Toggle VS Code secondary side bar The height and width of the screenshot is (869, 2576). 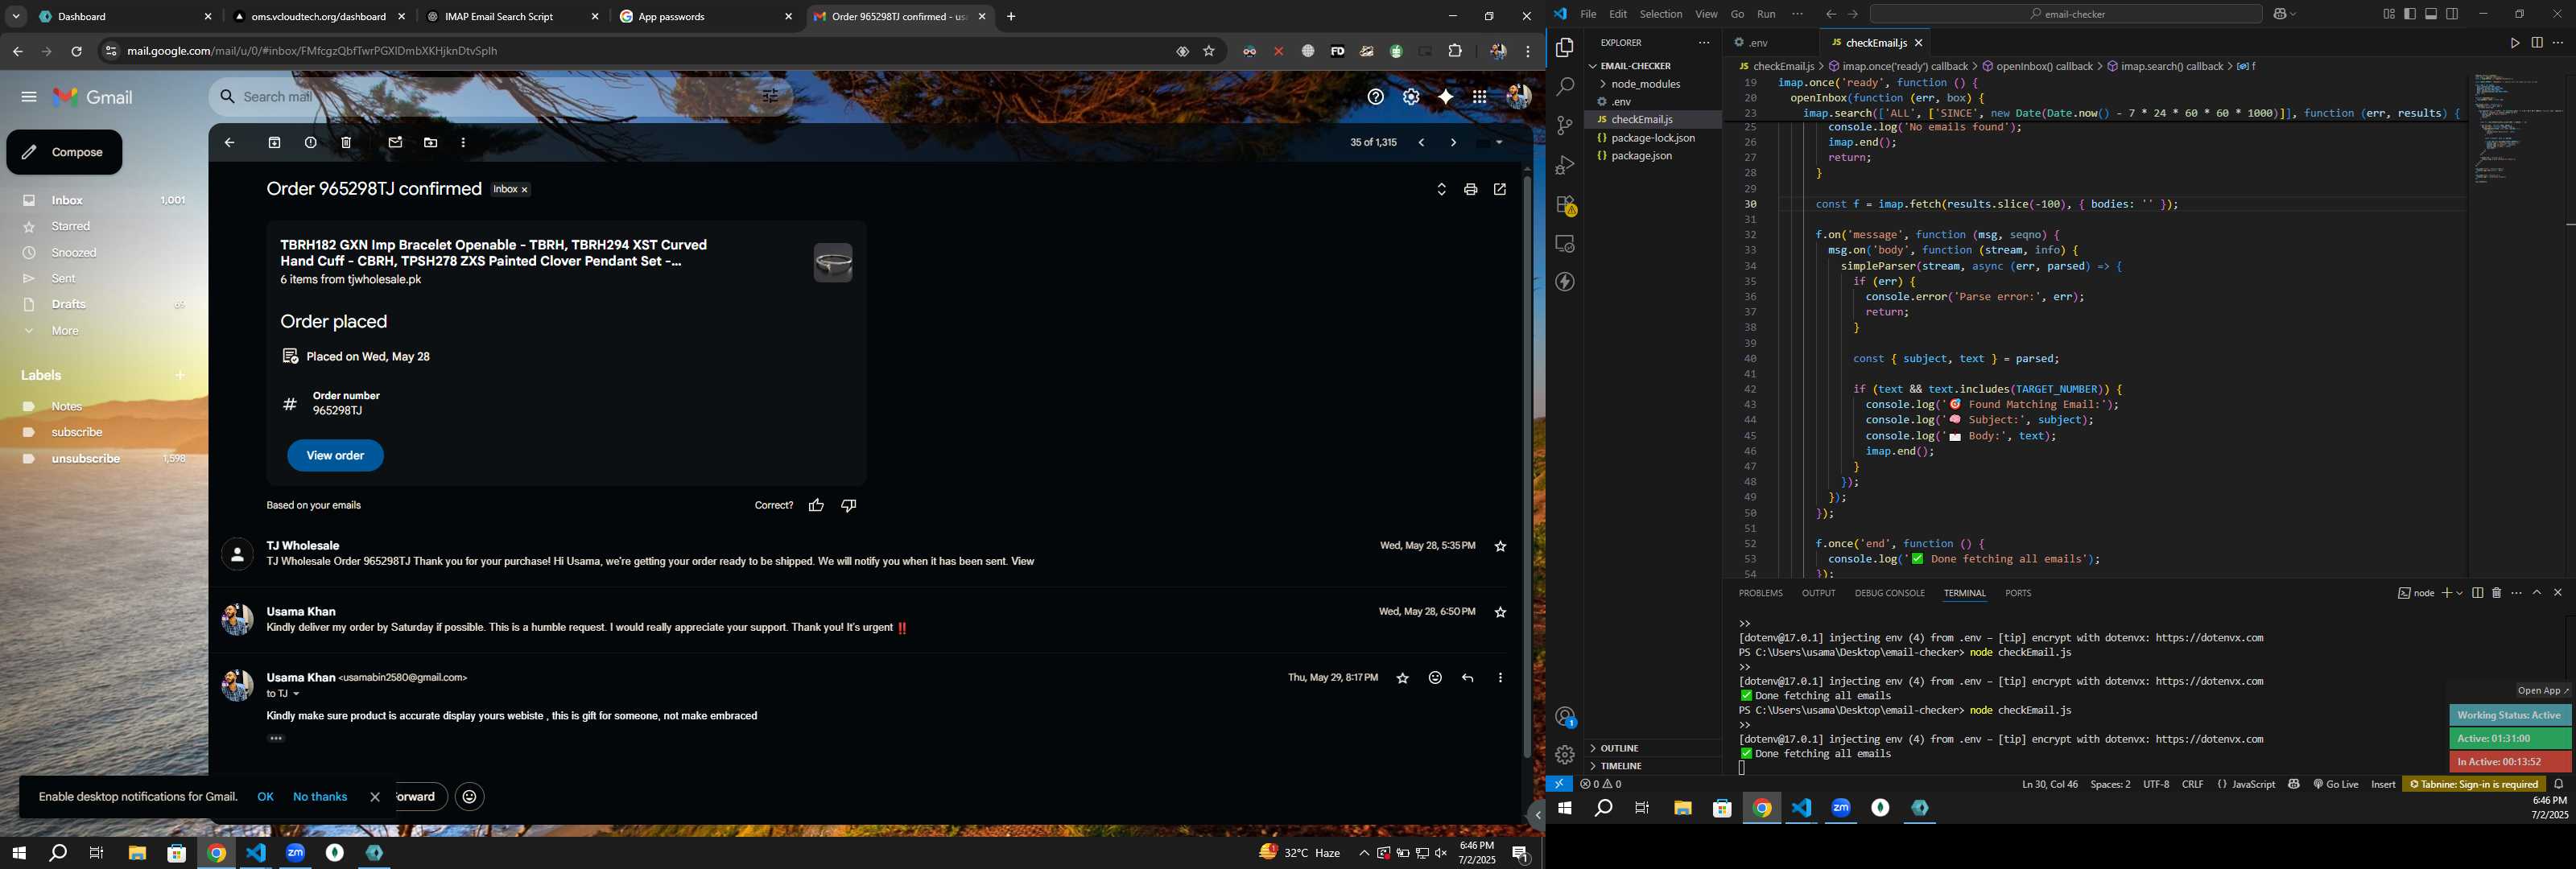2453,14
